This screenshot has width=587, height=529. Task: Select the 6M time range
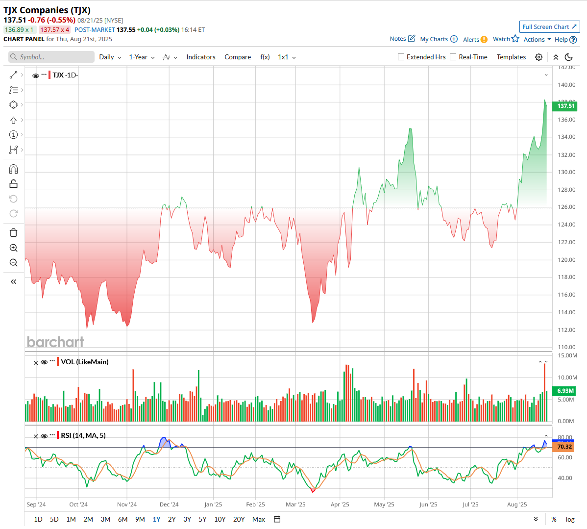(x=123, y=519)
